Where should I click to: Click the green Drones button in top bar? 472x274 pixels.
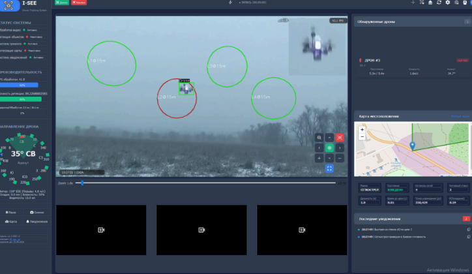point(62,3)
